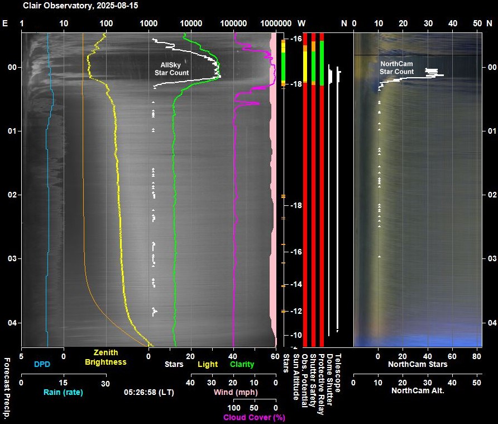Click the NorthCam Alt. axis label
Screen dimensions: 498x424
418,390
